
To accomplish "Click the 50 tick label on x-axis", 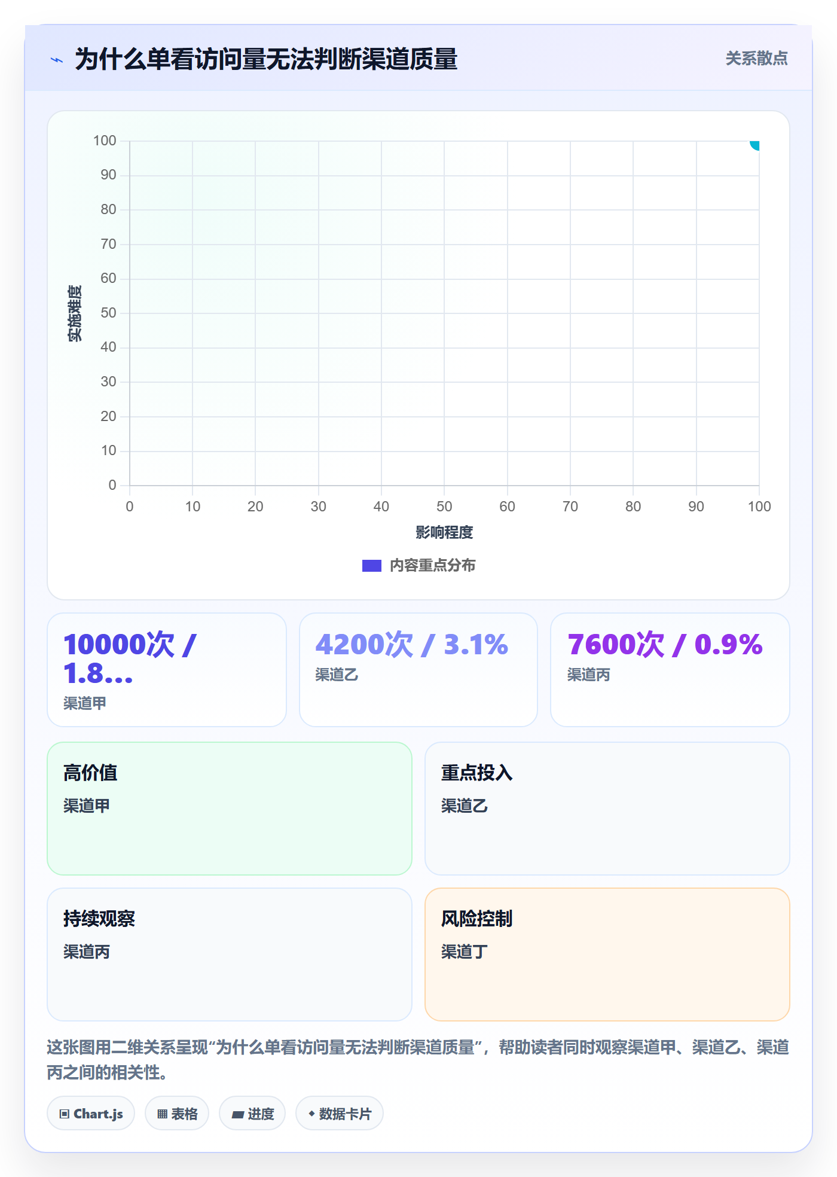I will coord(444,507).
